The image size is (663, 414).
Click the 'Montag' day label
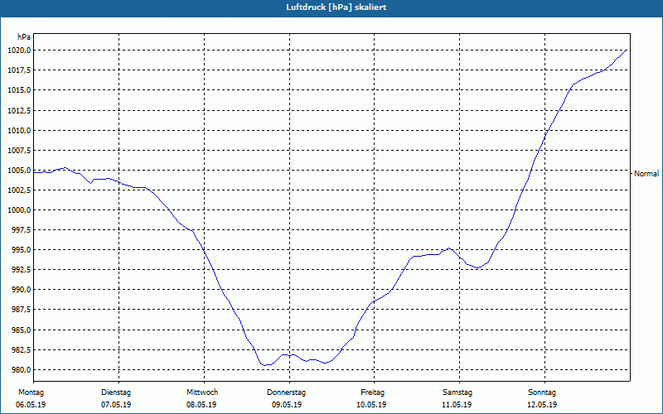(x=31, y=392)
